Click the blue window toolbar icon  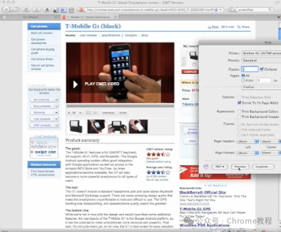coord(64,10)
